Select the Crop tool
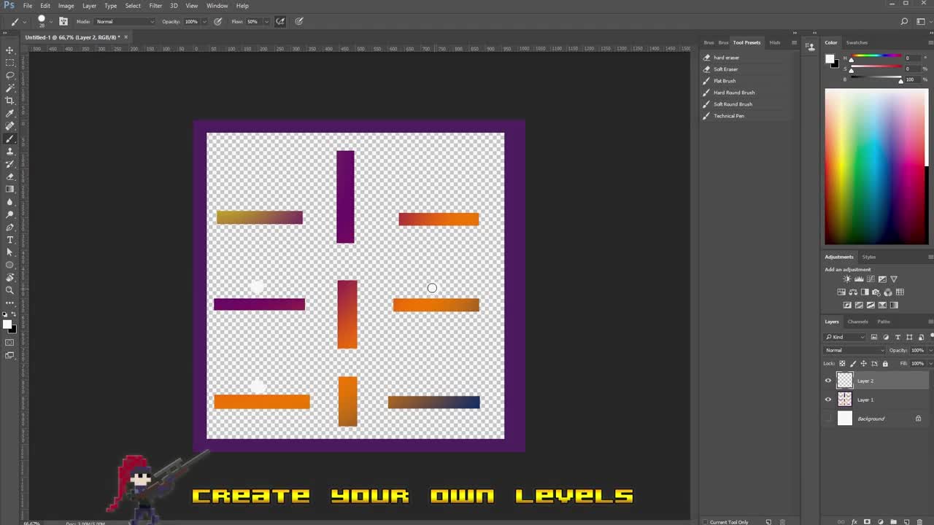This screenshot has width=934, height=525. tap(10, 101)
